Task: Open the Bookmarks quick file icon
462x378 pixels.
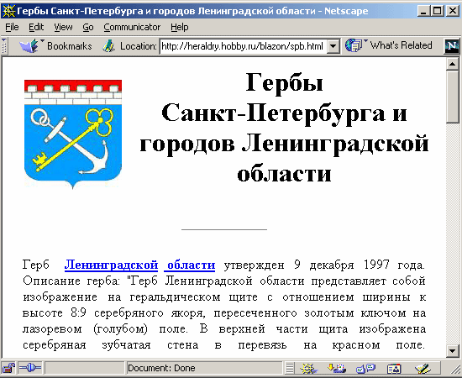Action: (29, 46)
